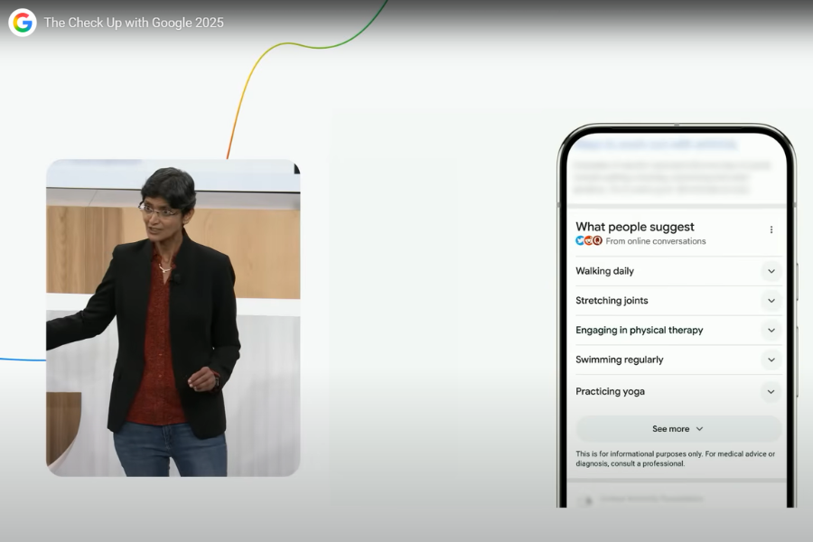Viewport: 813px width, 542px height.
Task: Click the blurred header text atop the phone screen
Action: click(x=656, y=144)
